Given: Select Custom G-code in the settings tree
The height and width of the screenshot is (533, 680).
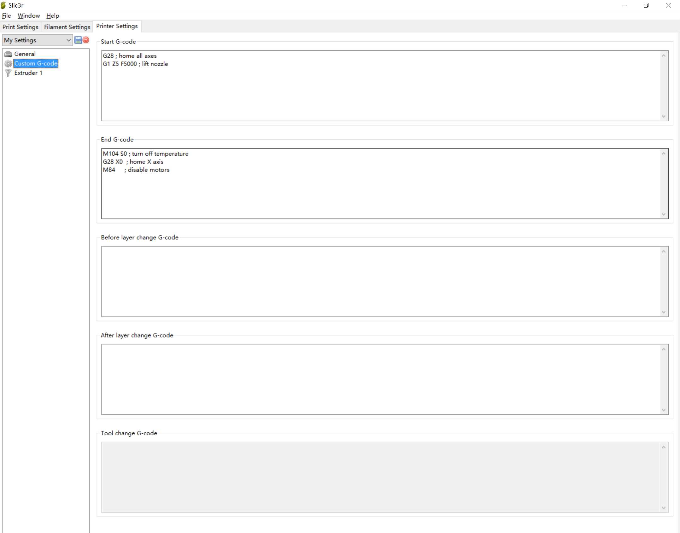Looking at the screenshot, I should [x=36, y=63].
